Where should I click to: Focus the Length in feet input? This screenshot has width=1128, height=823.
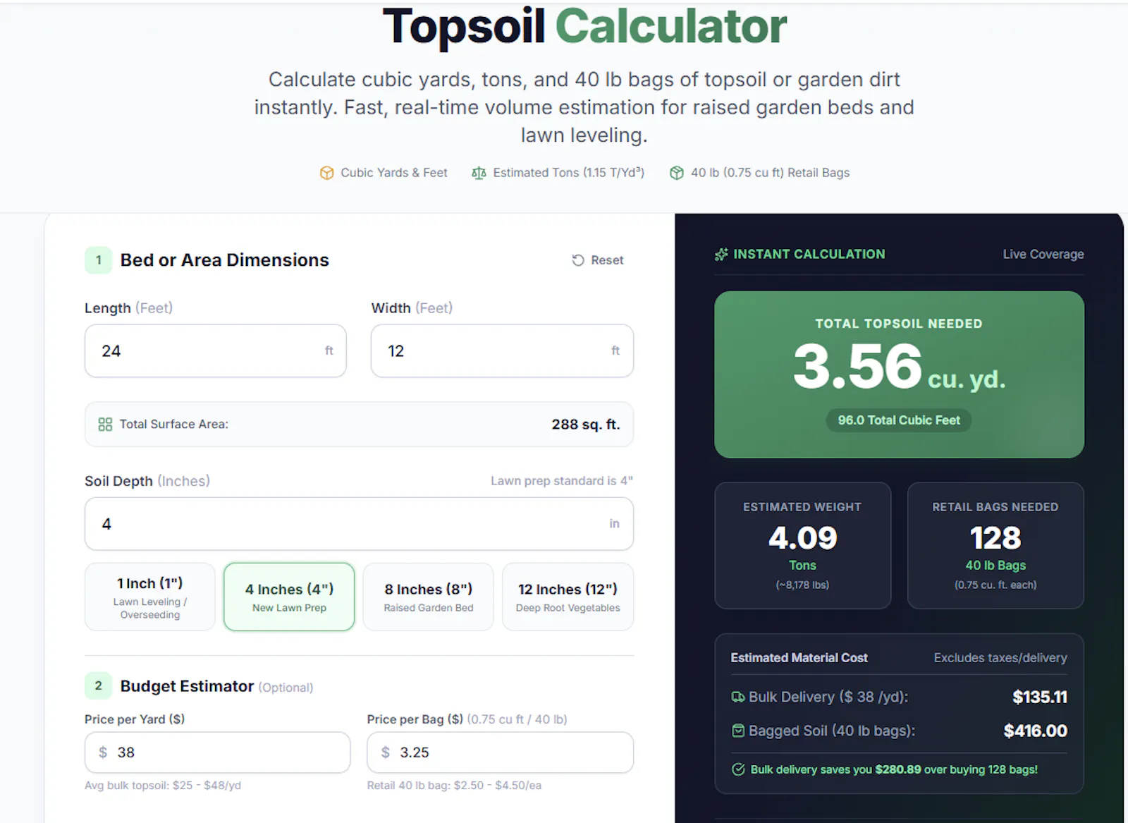pyautogui.click(x=216, y=350)
